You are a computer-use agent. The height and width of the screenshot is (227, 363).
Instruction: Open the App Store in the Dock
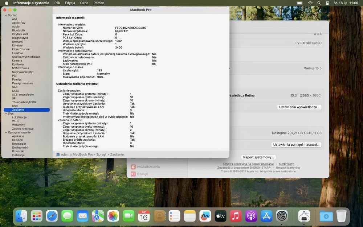(266, 216)
